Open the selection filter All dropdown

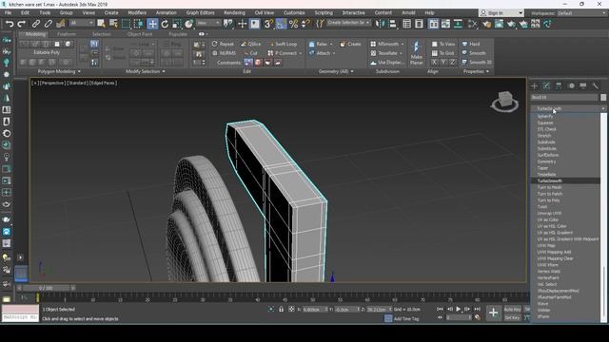[x=81, y=23]
